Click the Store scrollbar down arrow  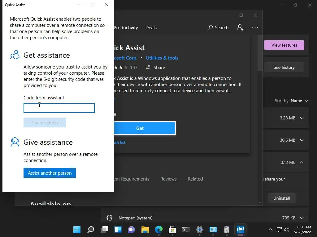coord(260,203)
